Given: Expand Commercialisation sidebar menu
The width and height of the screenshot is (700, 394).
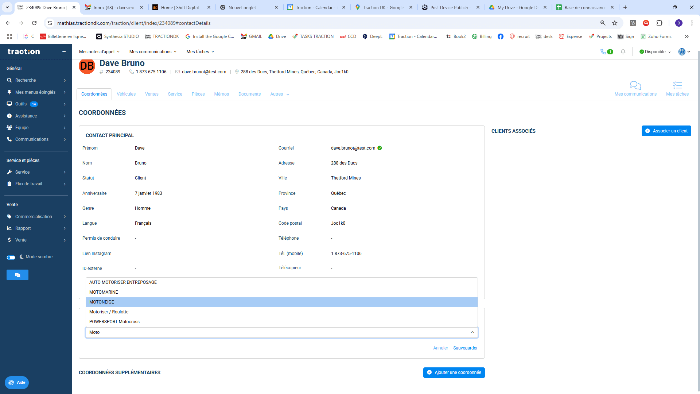Looking at the screenshot, I should tap(36, 217).
